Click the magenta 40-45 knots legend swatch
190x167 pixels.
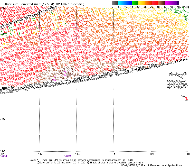point(168,3)
